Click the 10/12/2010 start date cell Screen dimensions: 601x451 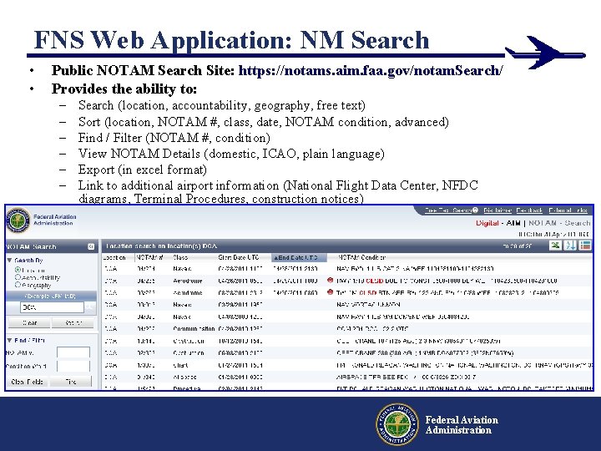pyautogui.click(x=240, y=341)
